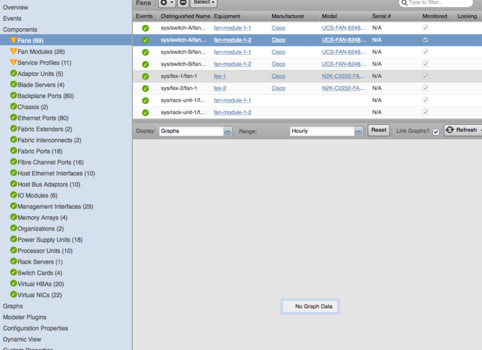Select Management Interfaces (29) component
The height and width of the screenshot is (350, 482).
(55, 207)
